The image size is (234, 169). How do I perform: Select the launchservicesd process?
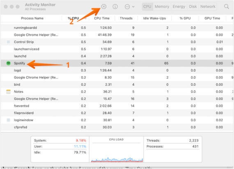click(27, 49)
